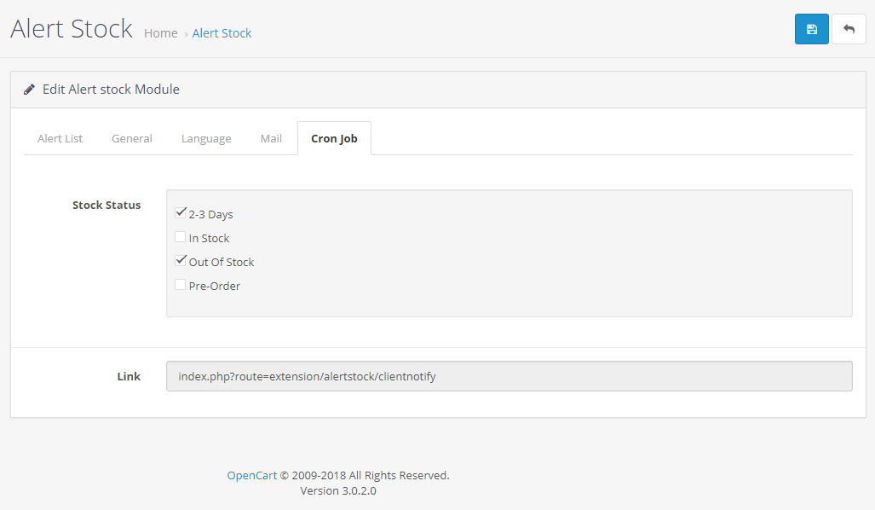The height and width of the screenshot is (510, 875).
Task: Click the back arrow icon button
Action: click(x=849, y=29)
